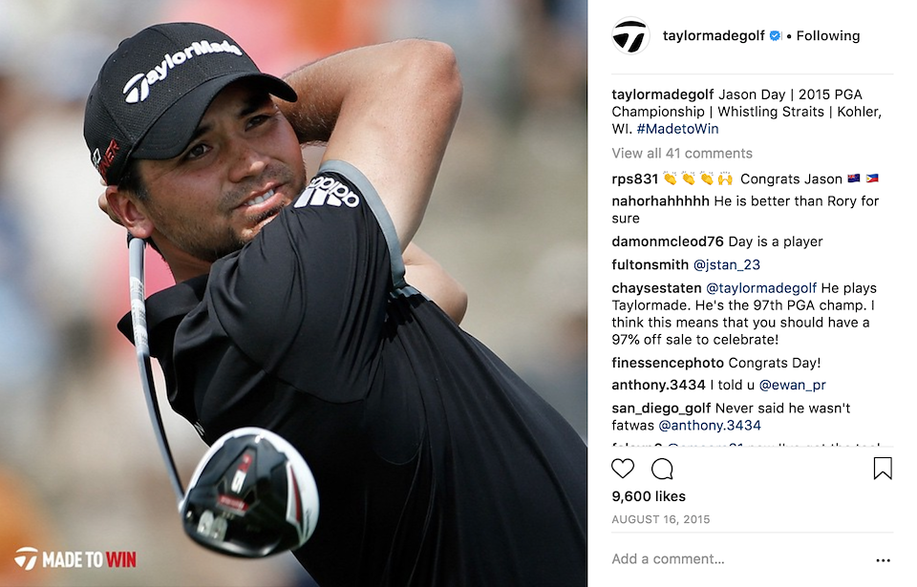Open the @taylormadegolf mention in chaysestaten's comment
Viewport: 917px width, 587px height.
pyautogui.click(x=761, y=288)
